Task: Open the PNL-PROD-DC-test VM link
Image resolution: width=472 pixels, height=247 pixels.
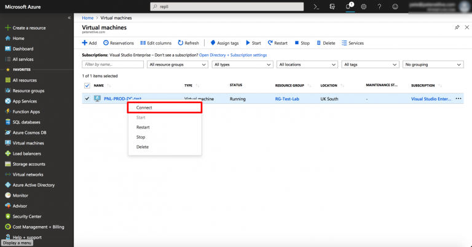Action: [122, 98]
